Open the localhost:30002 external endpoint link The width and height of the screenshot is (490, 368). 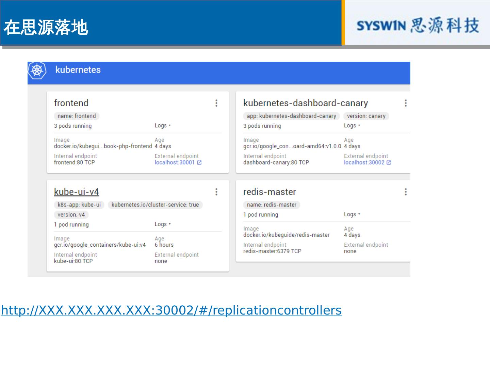[364, 163]
